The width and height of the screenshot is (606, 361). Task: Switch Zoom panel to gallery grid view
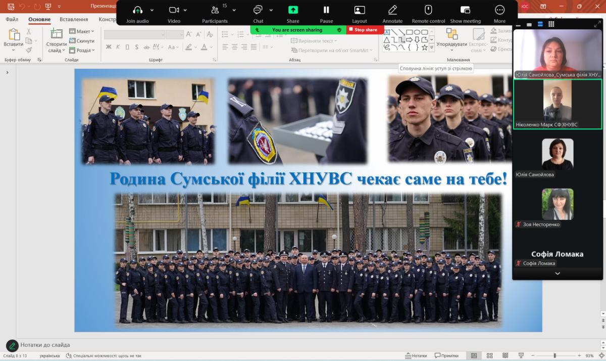(x=551, y=24)
